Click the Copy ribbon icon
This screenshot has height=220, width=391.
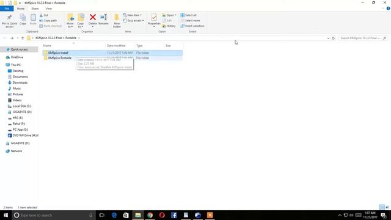(x=23, y=20)
